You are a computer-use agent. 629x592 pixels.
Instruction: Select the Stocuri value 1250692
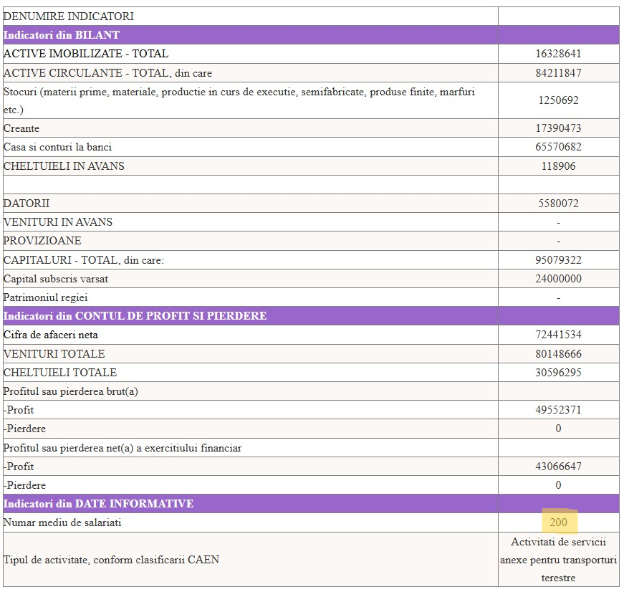point(558,100)
